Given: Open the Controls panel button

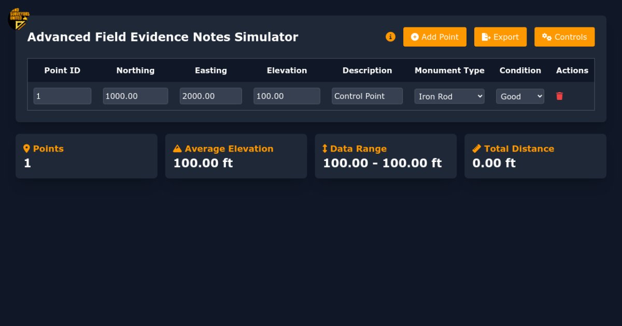Looking at the screenshot, I should click(564, 37).
